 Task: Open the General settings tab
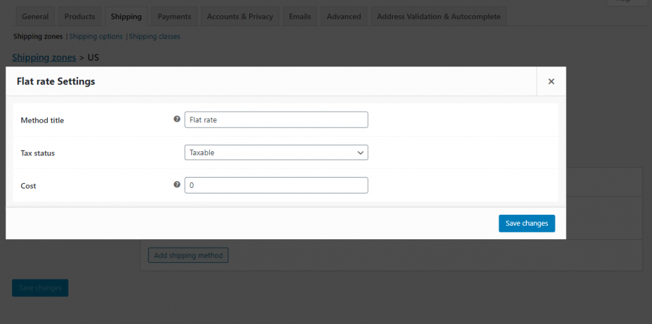tap(35, 16)
